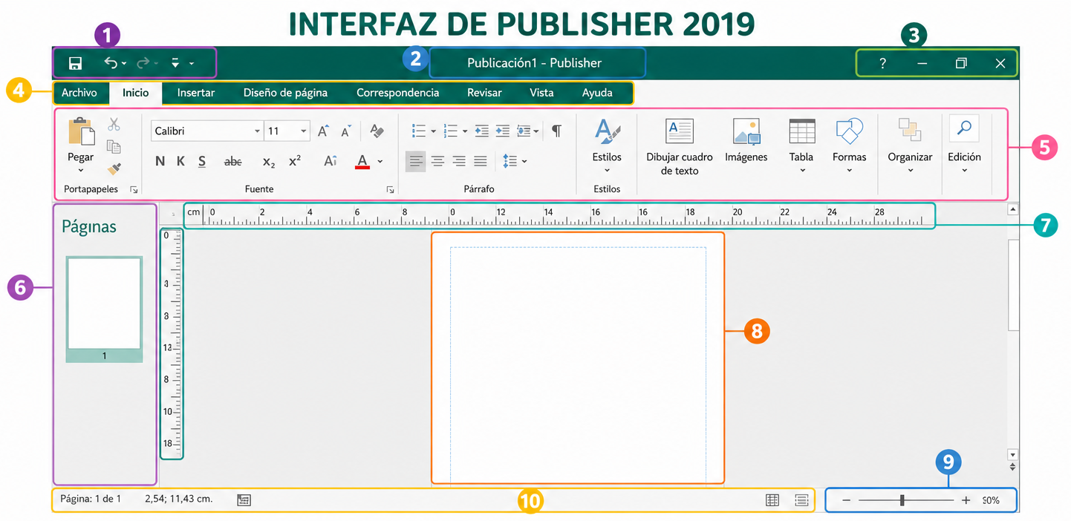Show paragraph marks with pilcrow icon
Image resolution: width=1071 pixels, height=521 pixels.
(556, 131)
